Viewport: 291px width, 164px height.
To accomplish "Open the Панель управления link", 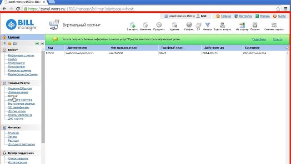I will coord(20,115).
